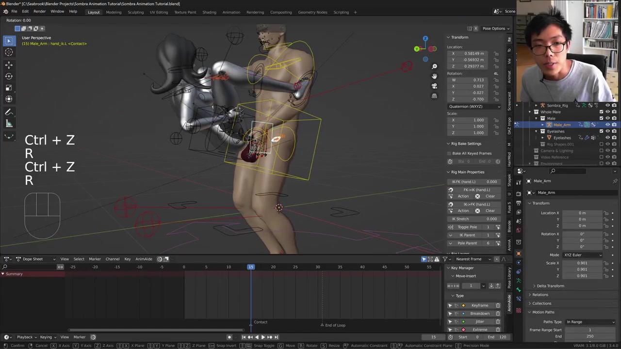Viewport: 621px width, 349px height.
Task: Toggle visibility of Male_Arm in outliner
Action: (x=607, y=125)
